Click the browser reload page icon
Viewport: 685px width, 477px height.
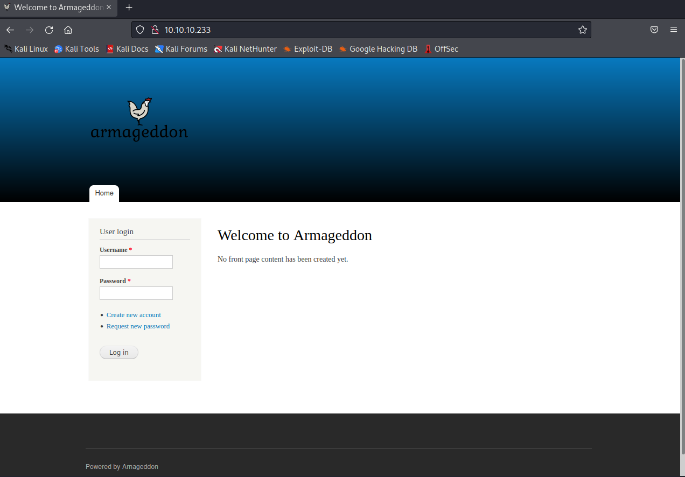coord(49,30)
